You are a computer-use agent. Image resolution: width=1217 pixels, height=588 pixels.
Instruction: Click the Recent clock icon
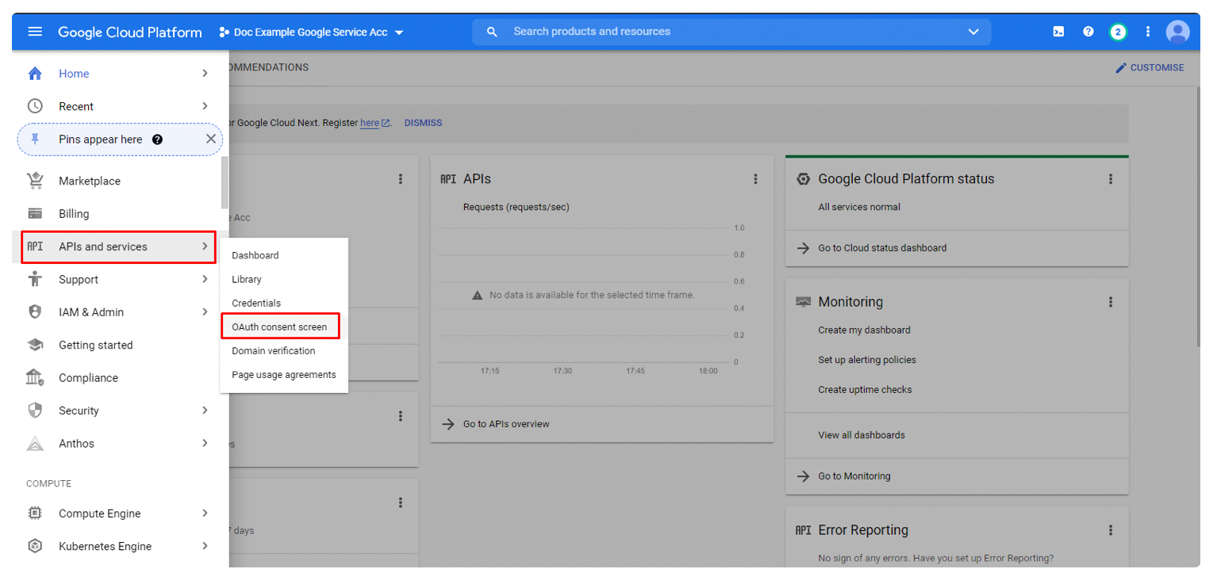pos(35,106)
